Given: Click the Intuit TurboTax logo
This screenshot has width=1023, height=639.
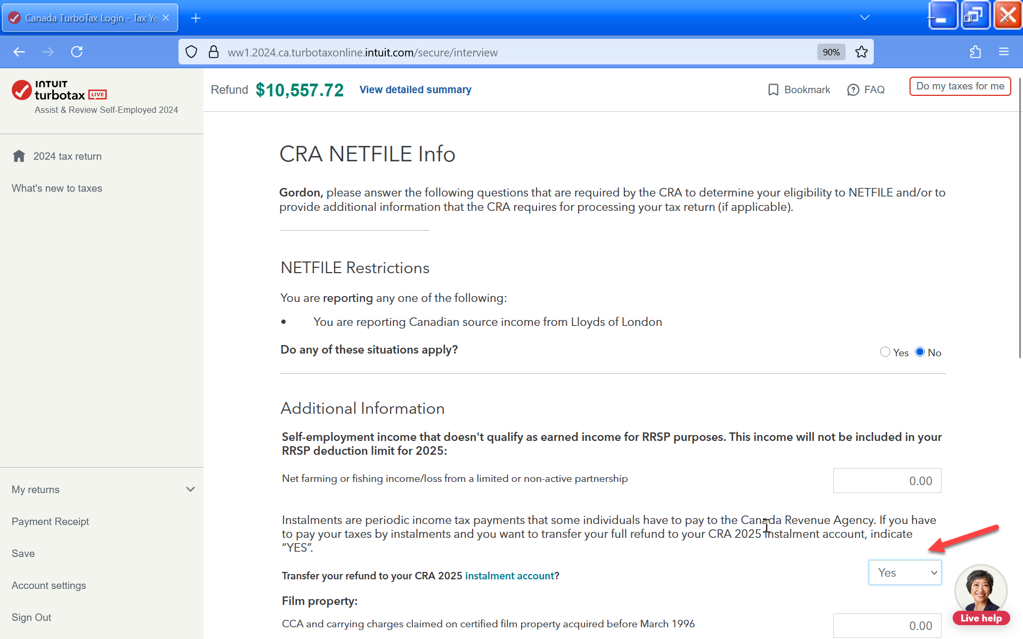Looking at the screenshot, I should coord(59,90).
